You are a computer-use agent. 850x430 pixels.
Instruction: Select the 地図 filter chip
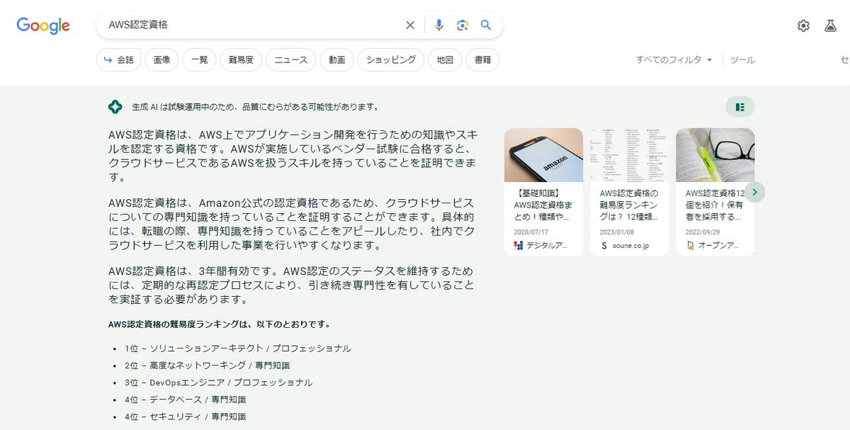[445, 60]
